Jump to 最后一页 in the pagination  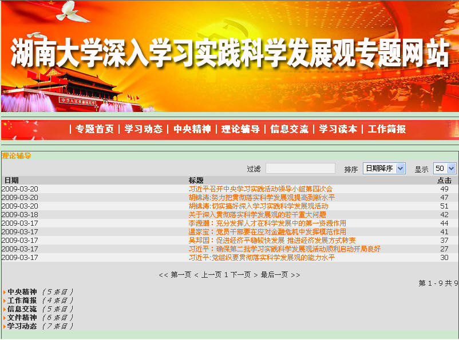click(x=274, y=275)
